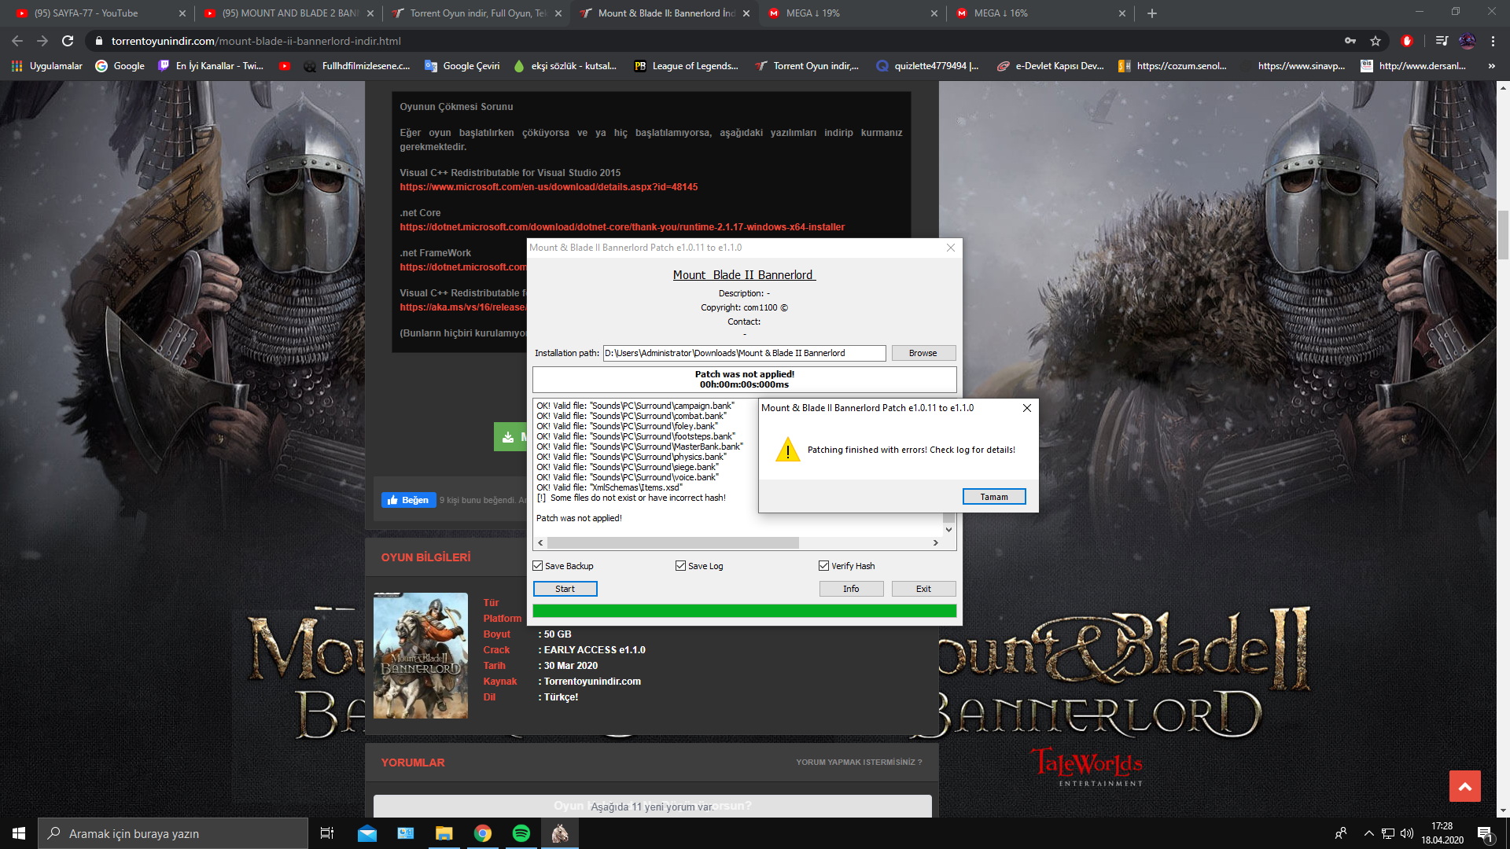Open File Explorer from the taskbar
This screenshot has width=1510, height=849.
pos(444,833)
